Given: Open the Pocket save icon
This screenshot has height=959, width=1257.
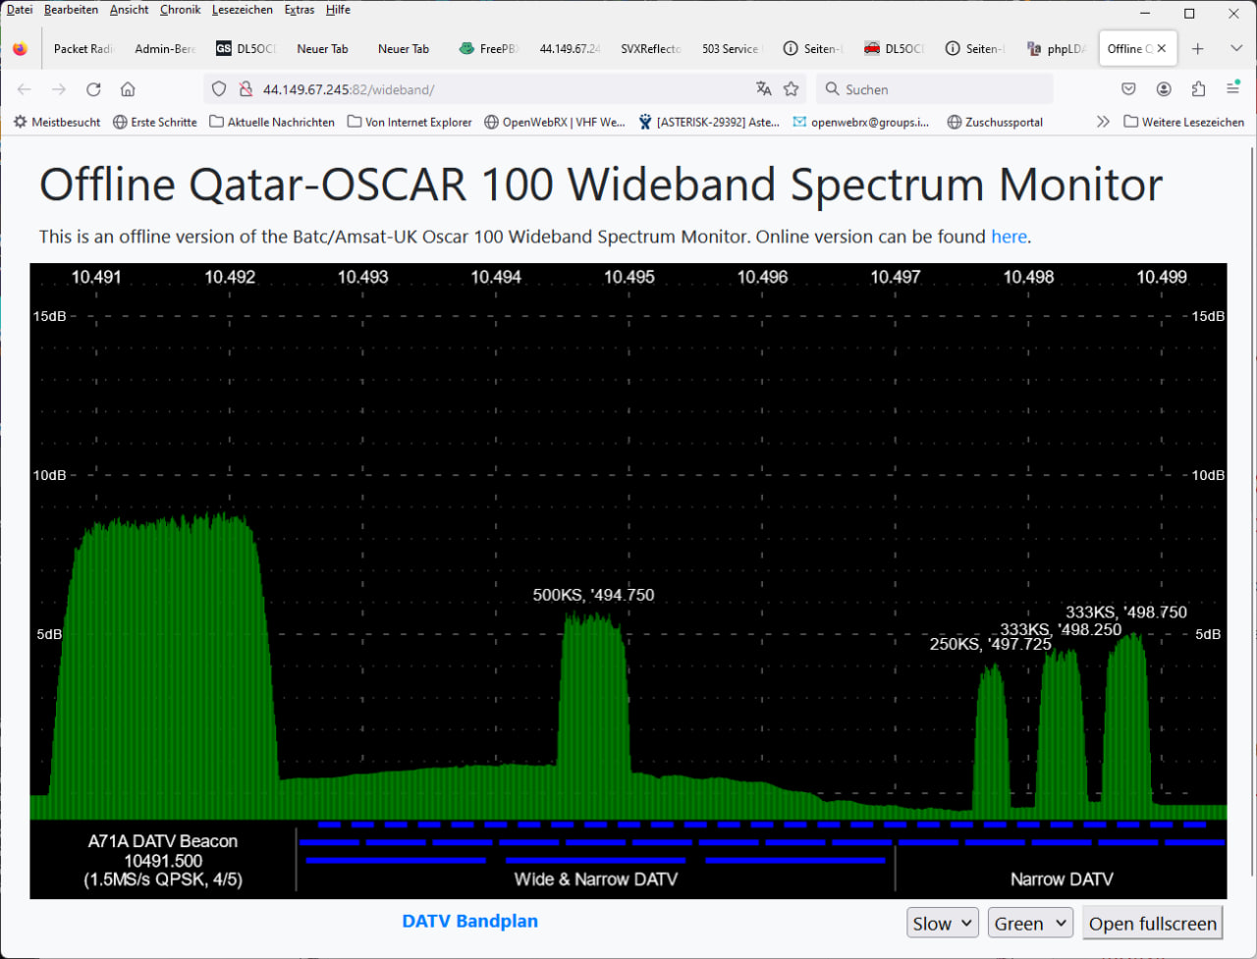Looking at the screenshot, I should (1128, 89).
